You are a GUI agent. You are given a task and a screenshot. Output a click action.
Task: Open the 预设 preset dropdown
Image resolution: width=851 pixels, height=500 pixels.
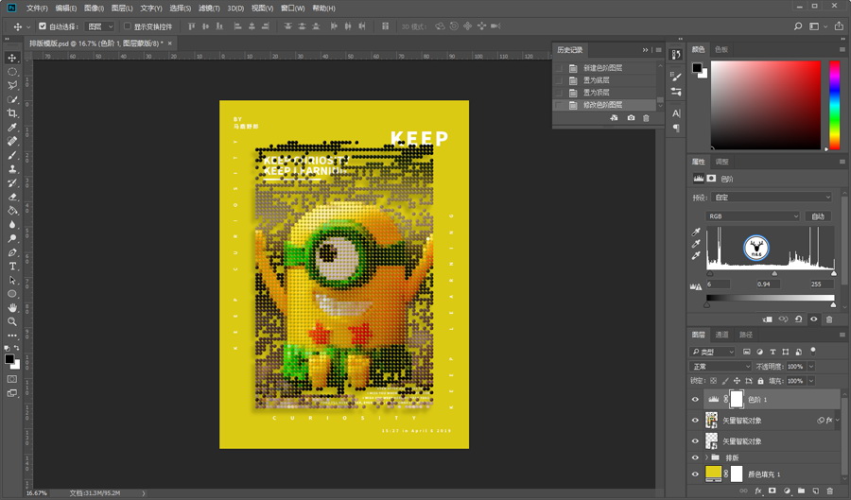click(773, 198)
